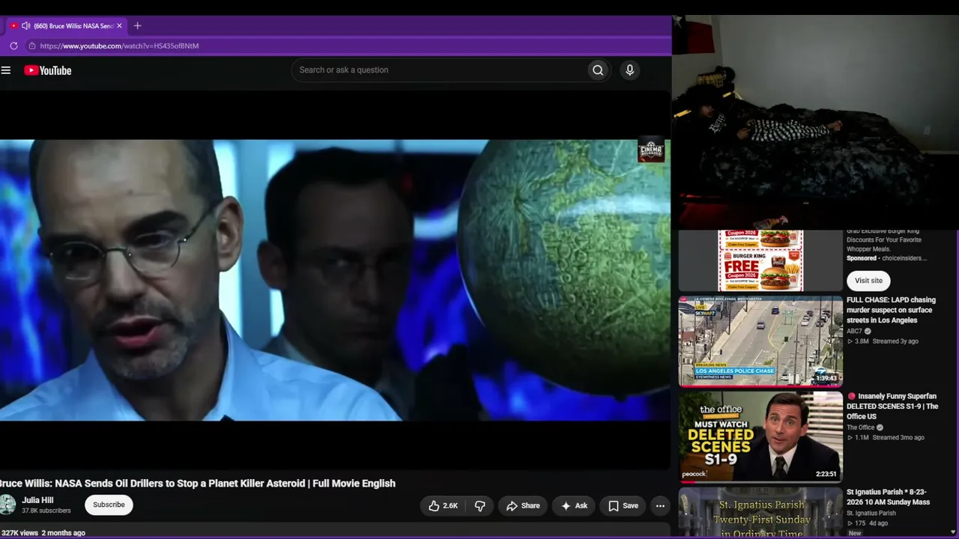The image size is (959, 539).
Task: Click the main video player frame
Action: [335, 280]
